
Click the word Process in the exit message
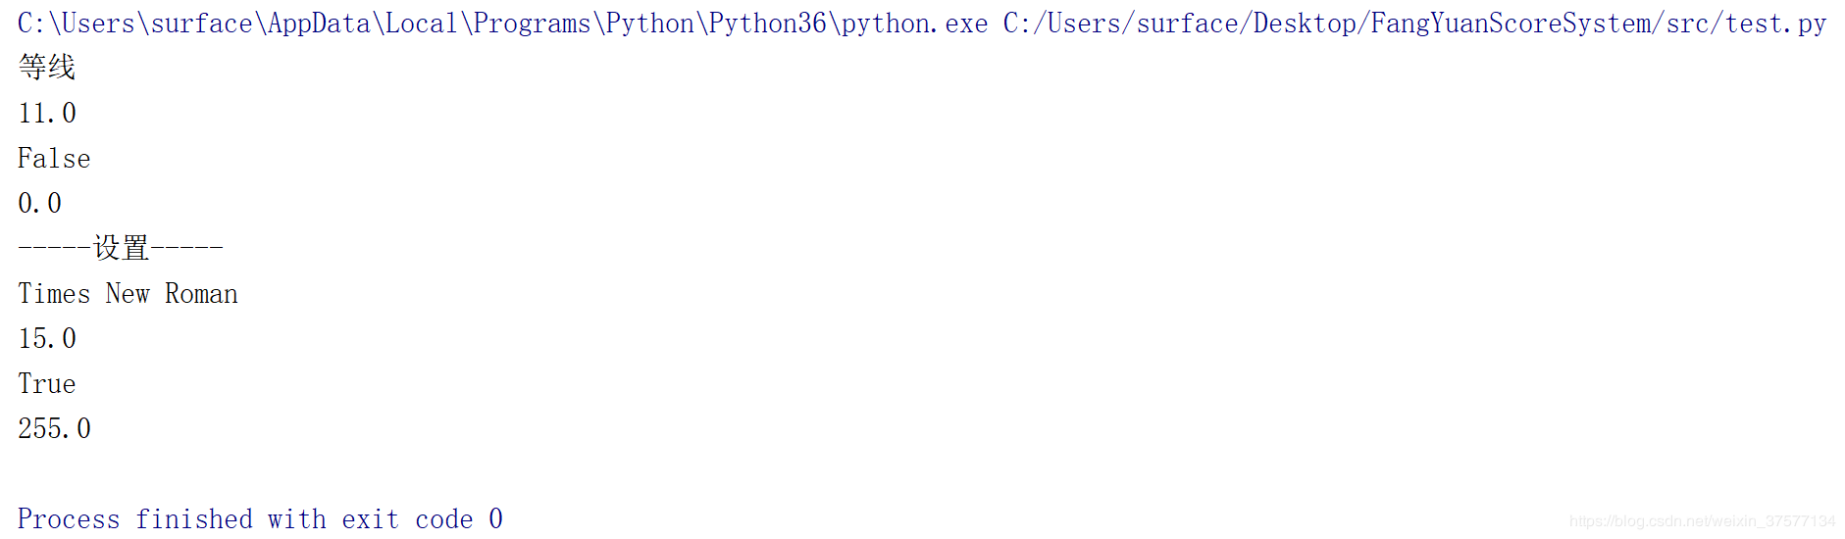point(69,519)
